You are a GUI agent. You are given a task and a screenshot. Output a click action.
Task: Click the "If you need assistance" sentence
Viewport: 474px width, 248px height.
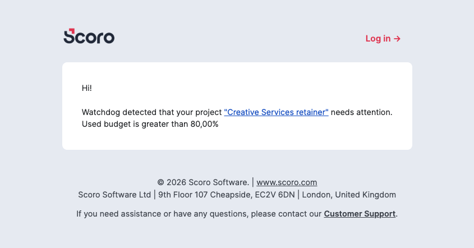pos(114,214)
